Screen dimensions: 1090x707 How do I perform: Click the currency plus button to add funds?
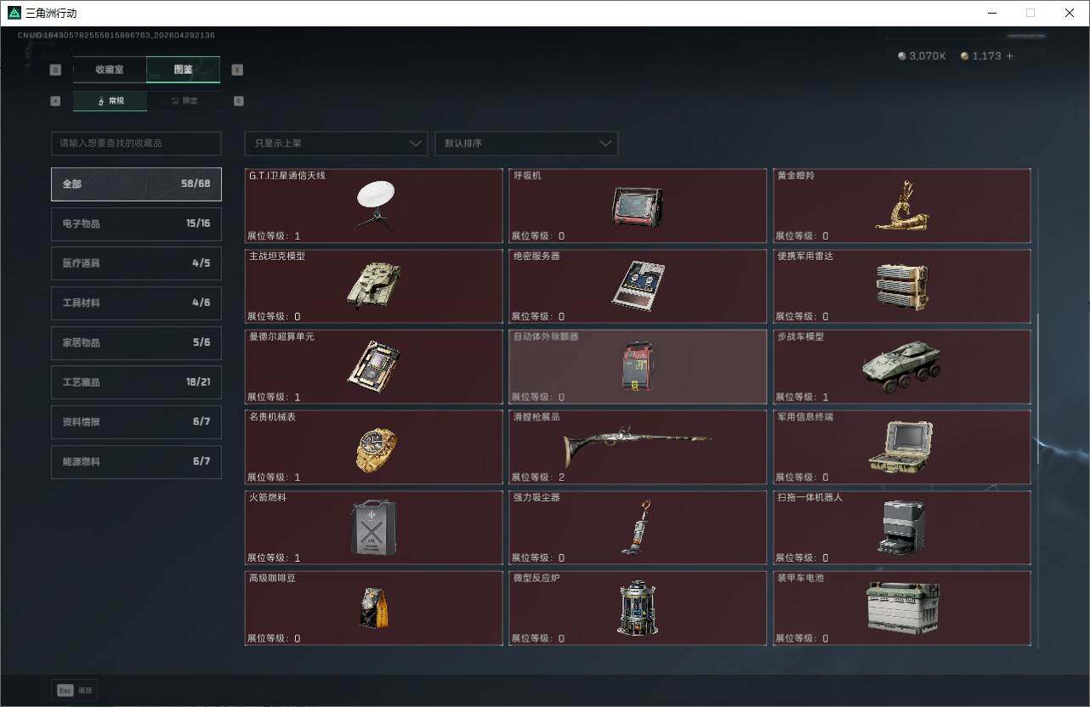[1008, 56]
